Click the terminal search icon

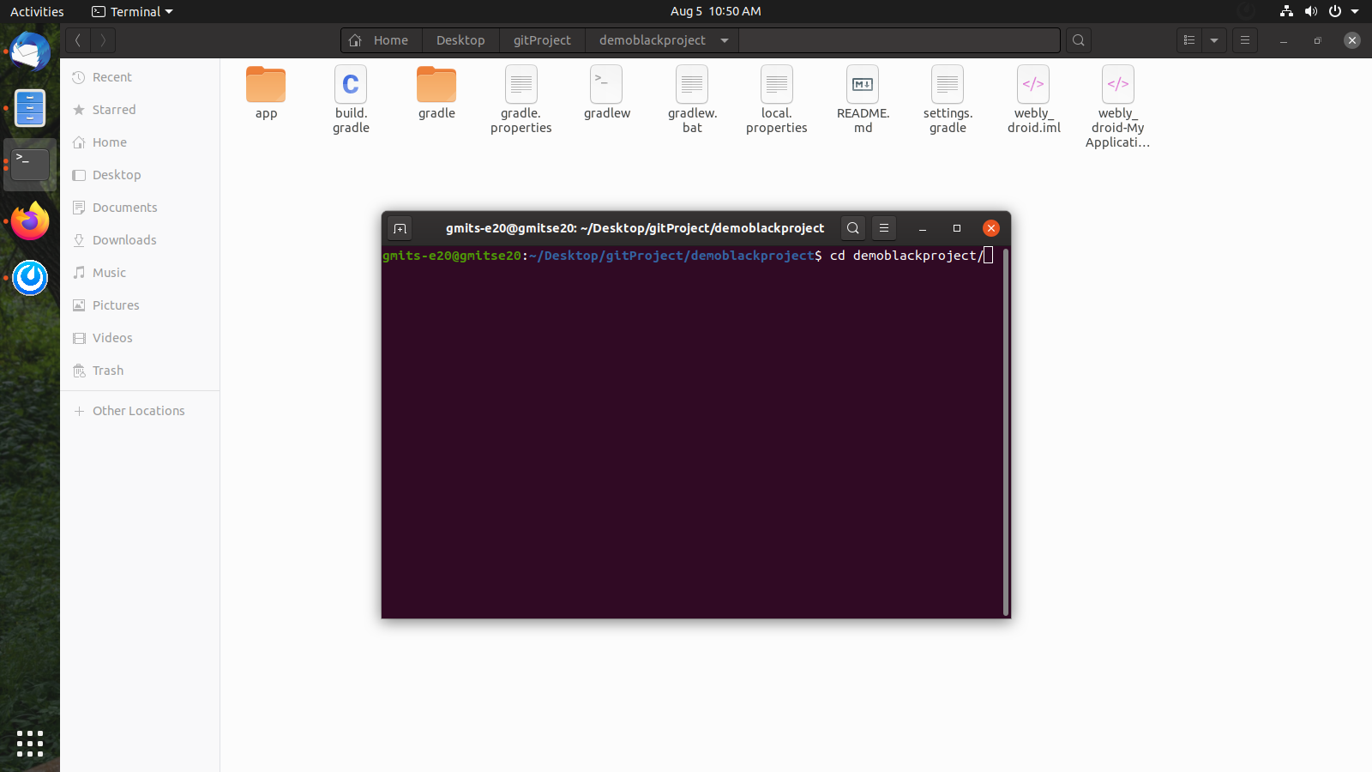(852, 228)
